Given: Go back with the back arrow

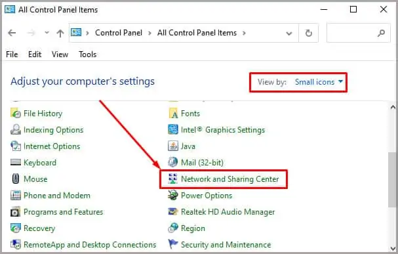Looking at the screenshot, I should [x=12, y=33].
